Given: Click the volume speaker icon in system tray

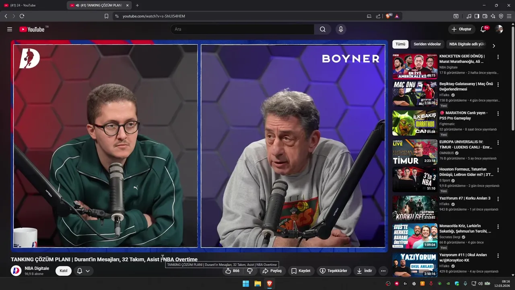Looking at the screenshot, I should pyautogui.click(x=480, y=284).
